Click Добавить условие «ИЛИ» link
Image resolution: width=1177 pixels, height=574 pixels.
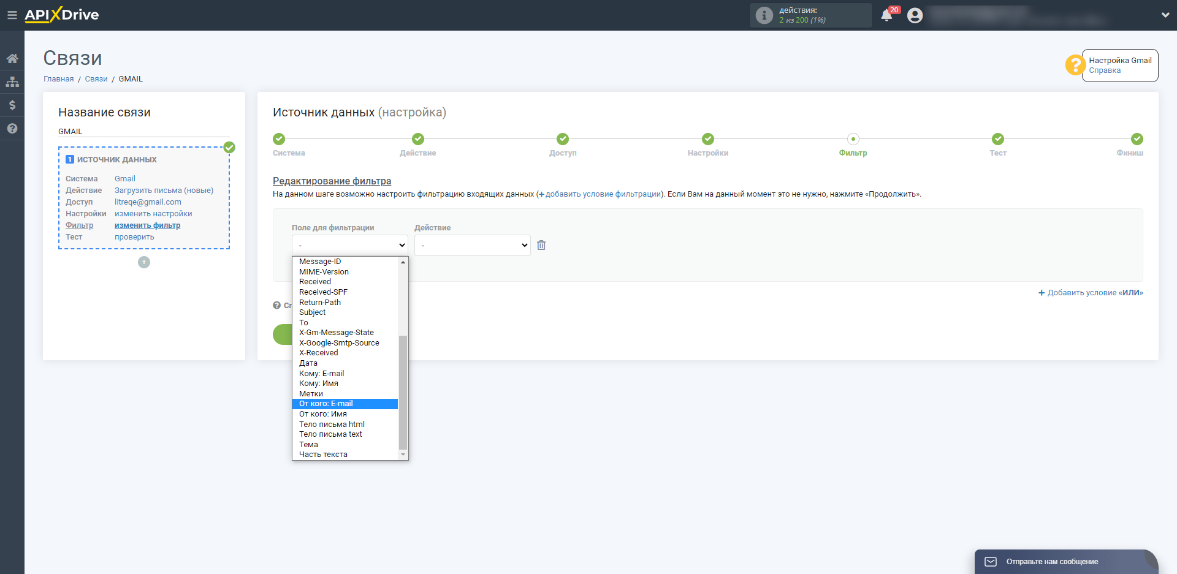(x=1091, y=293)
